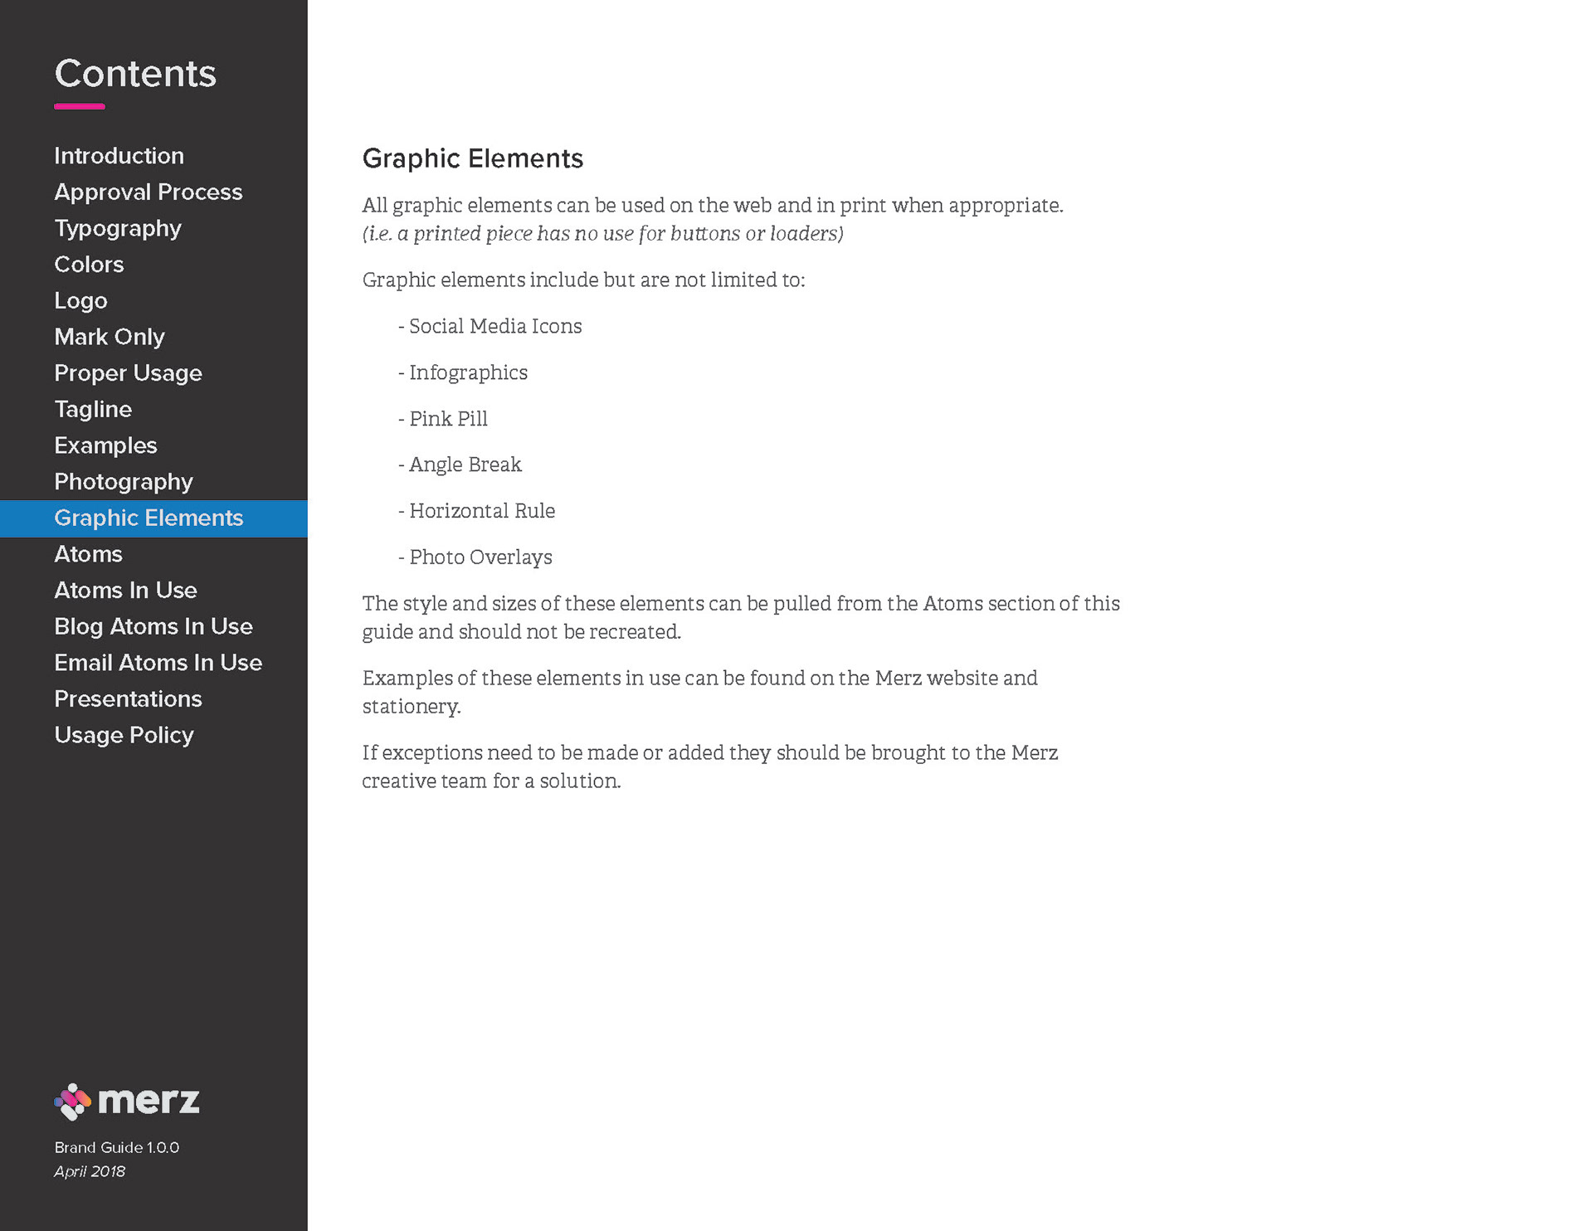Open the Presentations section

(x=128, y=699)
